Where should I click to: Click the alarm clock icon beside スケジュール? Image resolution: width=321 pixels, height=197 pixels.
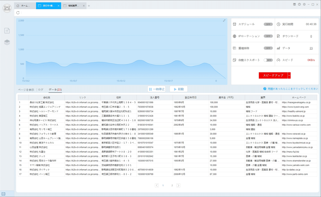click(x=234, y=24)
